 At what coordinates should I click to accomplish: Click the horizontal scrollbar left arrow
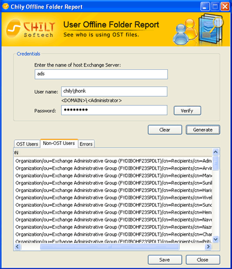17,246
